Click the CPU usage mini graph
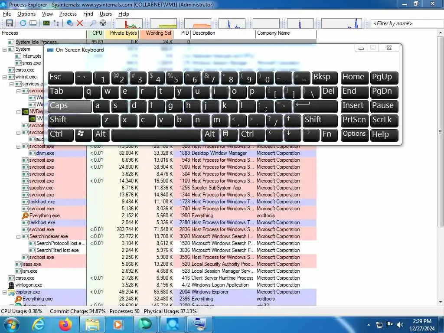 point(129,23)
